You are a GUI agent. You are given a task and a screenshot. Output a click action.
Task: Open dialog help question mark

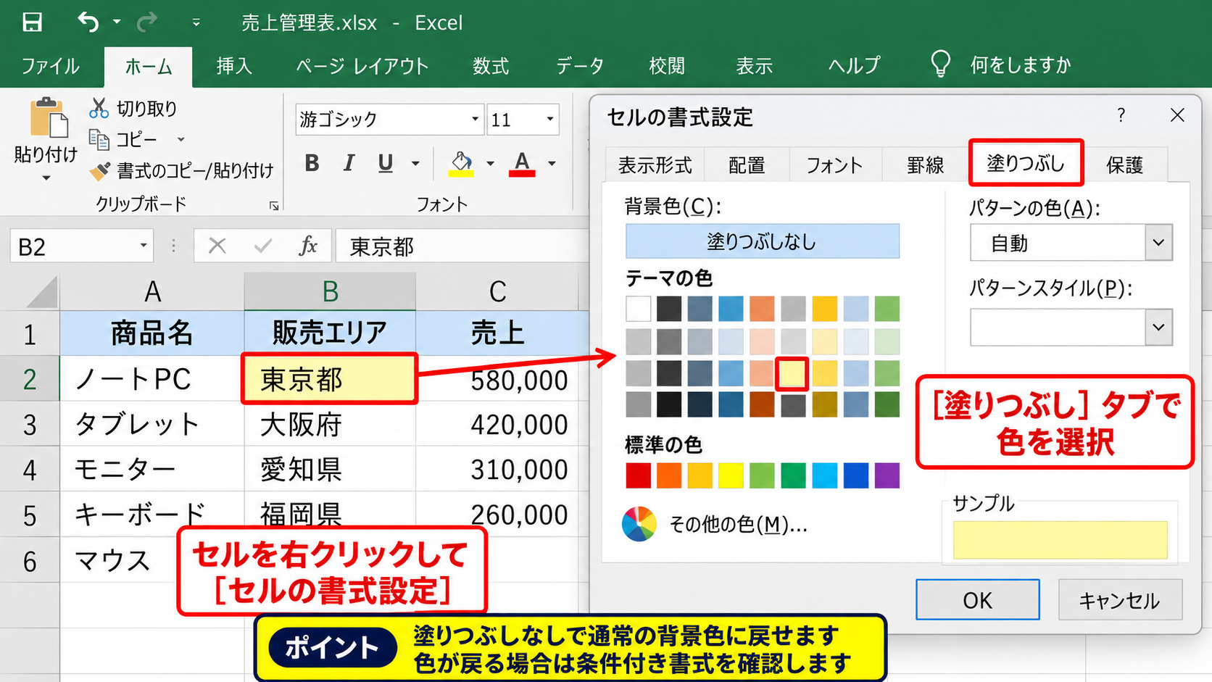(1121, 115)
